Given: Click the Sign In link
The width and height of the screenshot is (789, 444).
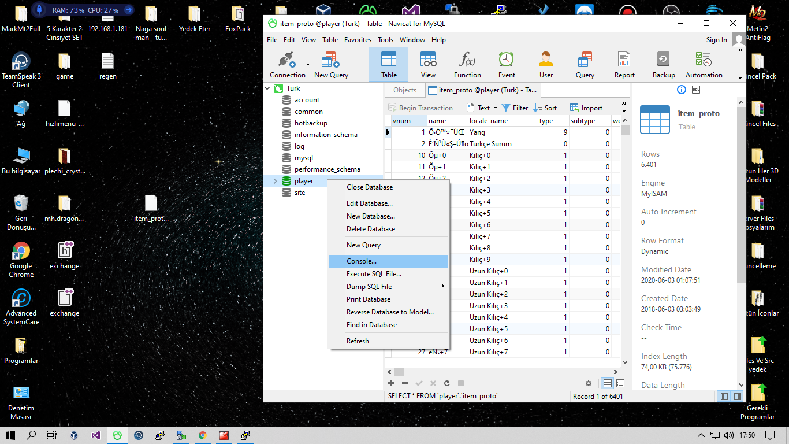Looking at the screenshot, I should coord(716,40).
